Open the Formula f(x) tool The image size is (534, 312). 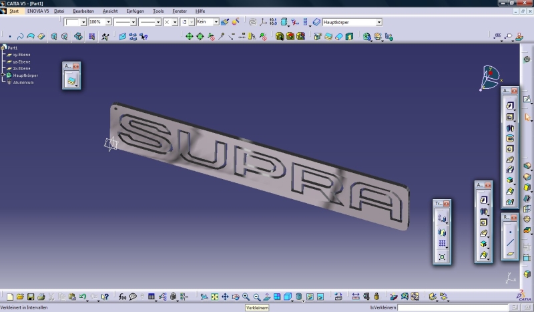(x=122, y=297)
